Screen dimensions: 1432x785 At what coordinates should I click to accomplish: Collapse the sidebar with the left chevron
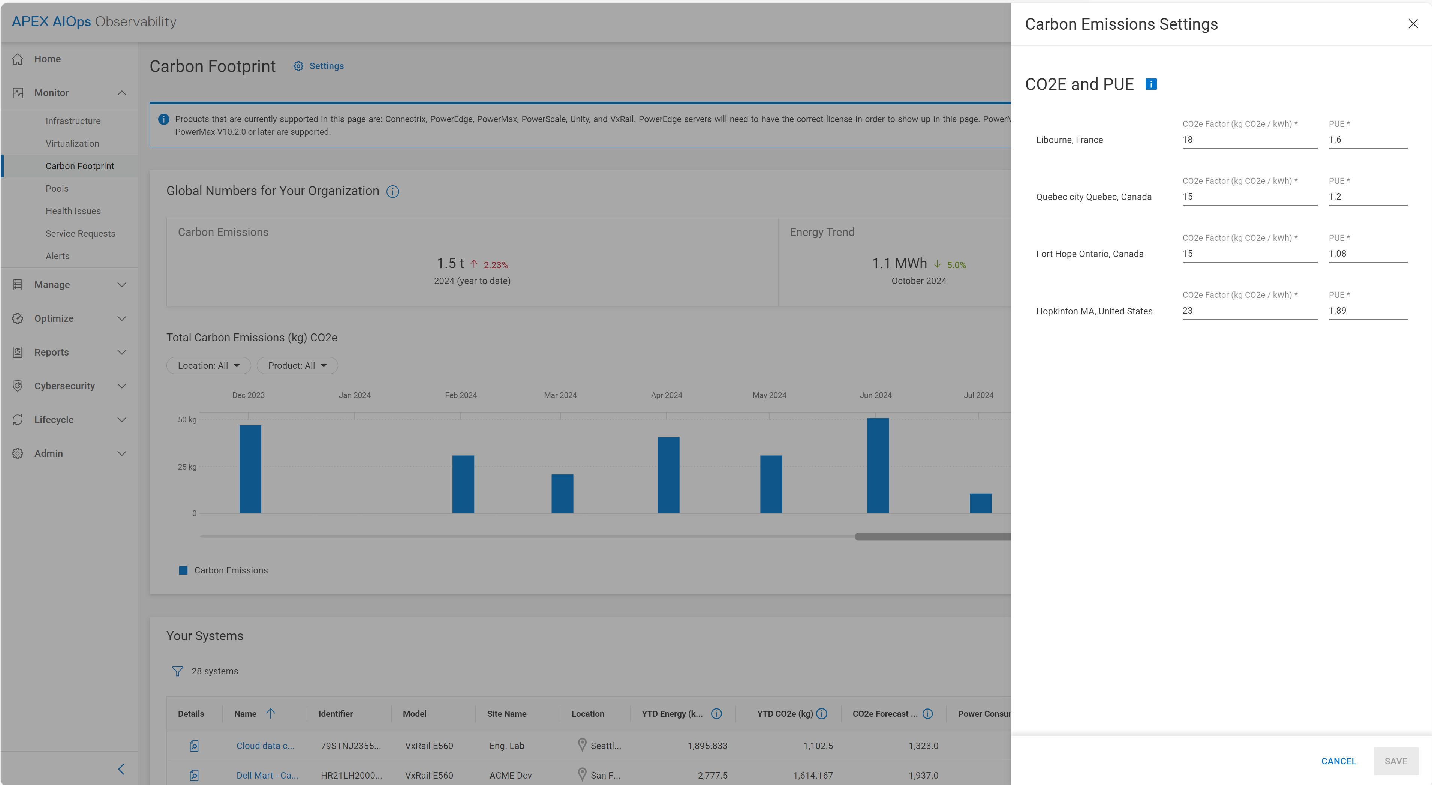(x=121, y=769)
